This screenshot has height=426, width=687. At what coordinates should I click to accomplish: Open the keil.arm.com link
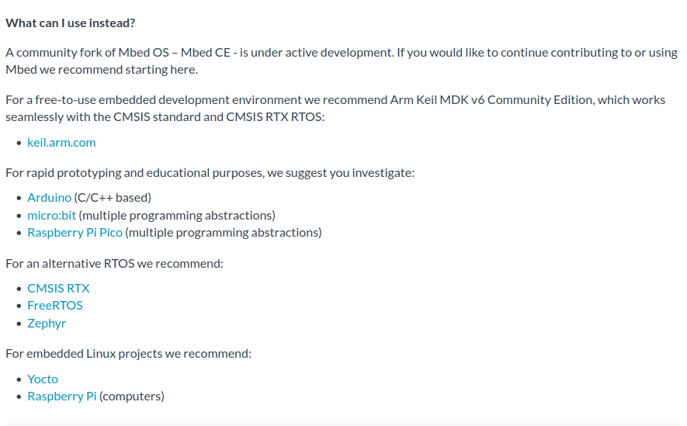[x=61, y=143]
